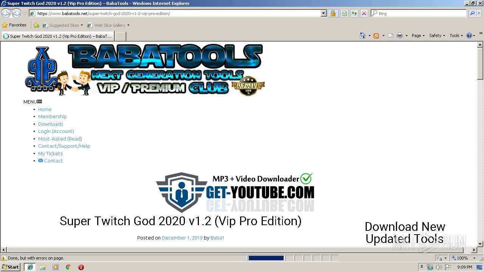Expand the address bar autocomplete dropdown
This screenshot has height=272, width=484.
pyautogui.click(x=324, y=14)
